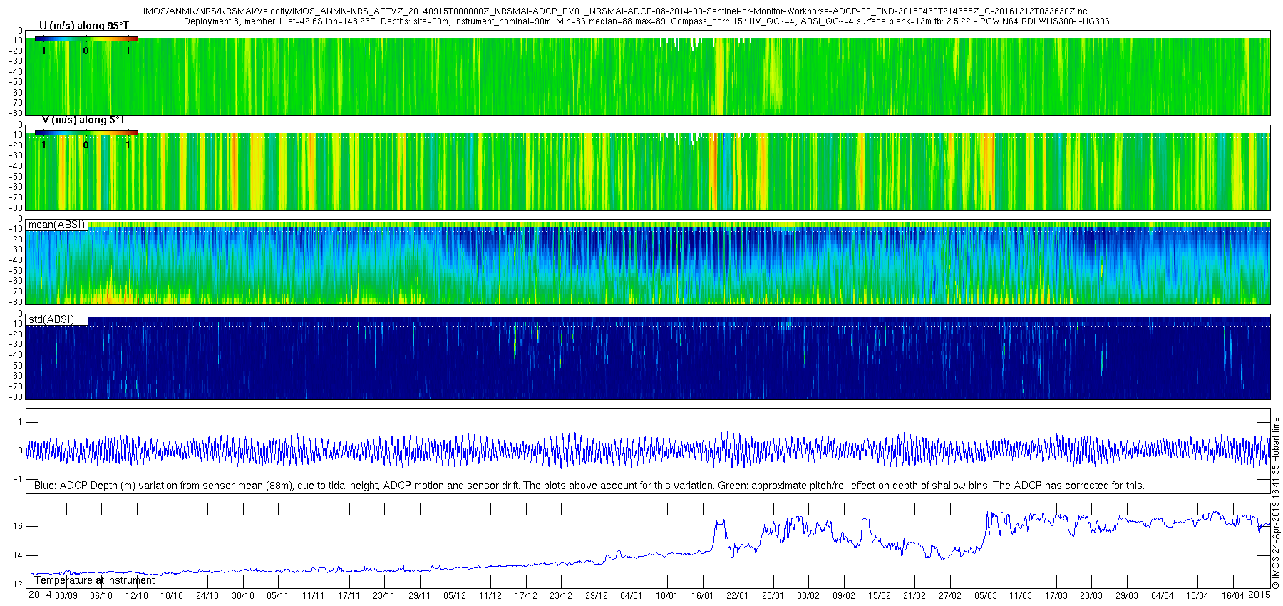Click the '11/12' date tick label
The width and height of the screenshot is (1283, 606).
pos(490,596)
